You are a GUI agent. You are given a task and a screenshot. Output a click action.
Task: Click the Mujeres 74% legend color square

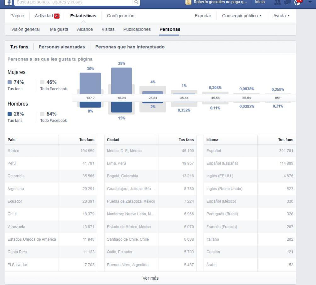[x=10, y=82]
